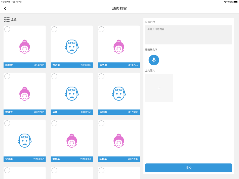Check the circle on 余道南's card

(7, 123)
